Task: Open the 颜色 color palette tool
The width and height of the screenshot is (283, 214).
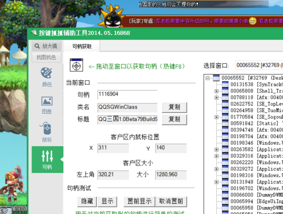Action: [x=46, y=77]
